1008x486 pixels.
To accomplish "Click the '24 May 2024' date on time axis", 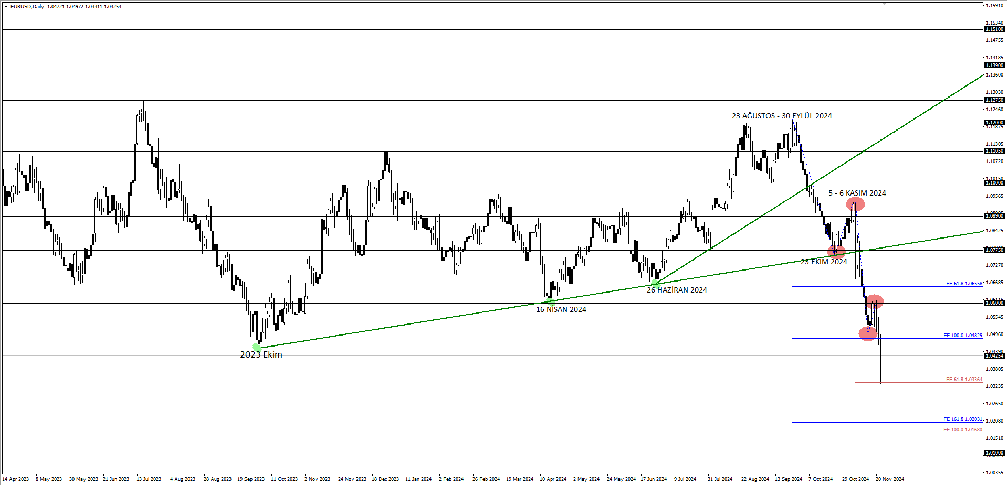I will coord(621,479).
